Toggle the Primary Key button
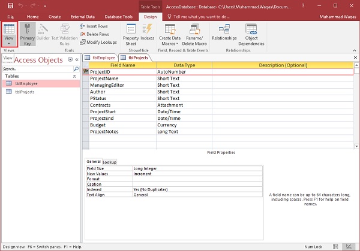 pos(28,34)
